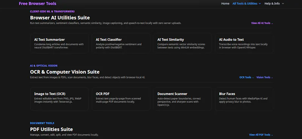
Task: Expand the All Tools & Utilities chevron
Action: (x=260, y=4)
